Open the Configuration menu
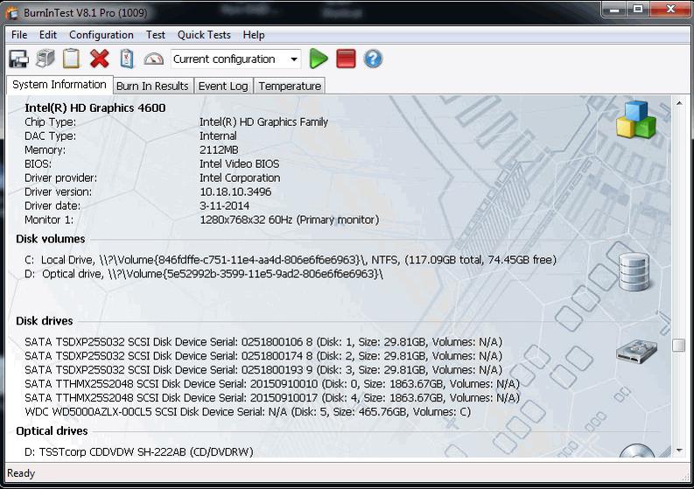The image size is (694, 489). (102, 35)
